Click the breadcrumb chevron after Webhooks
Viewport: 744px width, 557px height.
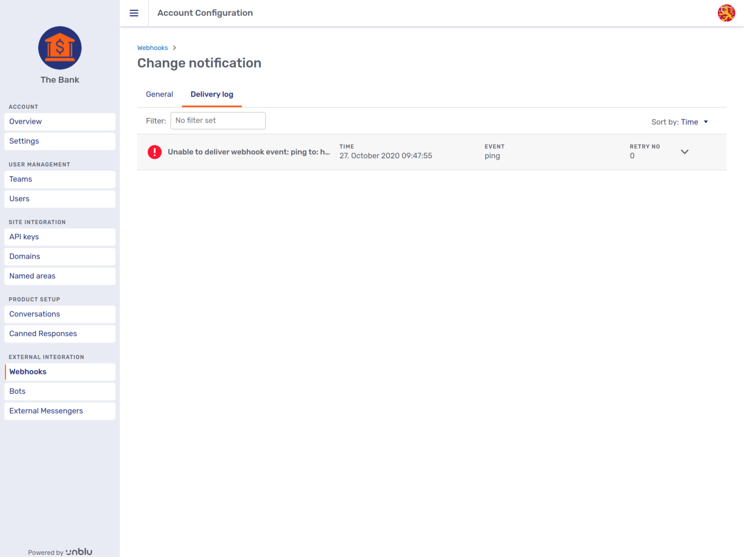174,48
